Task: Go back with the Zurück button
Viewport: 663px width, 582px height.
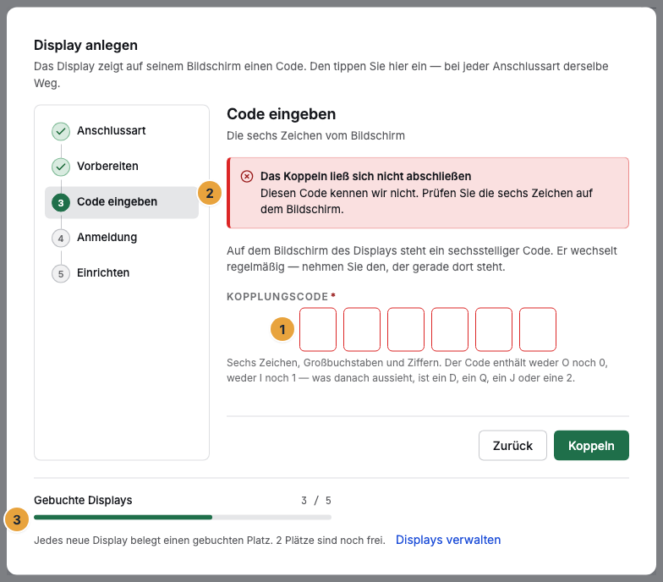Action: (512, 445)
